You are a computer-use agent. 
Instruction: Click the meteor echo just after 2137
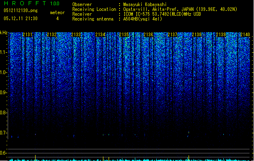click(189, 132)
